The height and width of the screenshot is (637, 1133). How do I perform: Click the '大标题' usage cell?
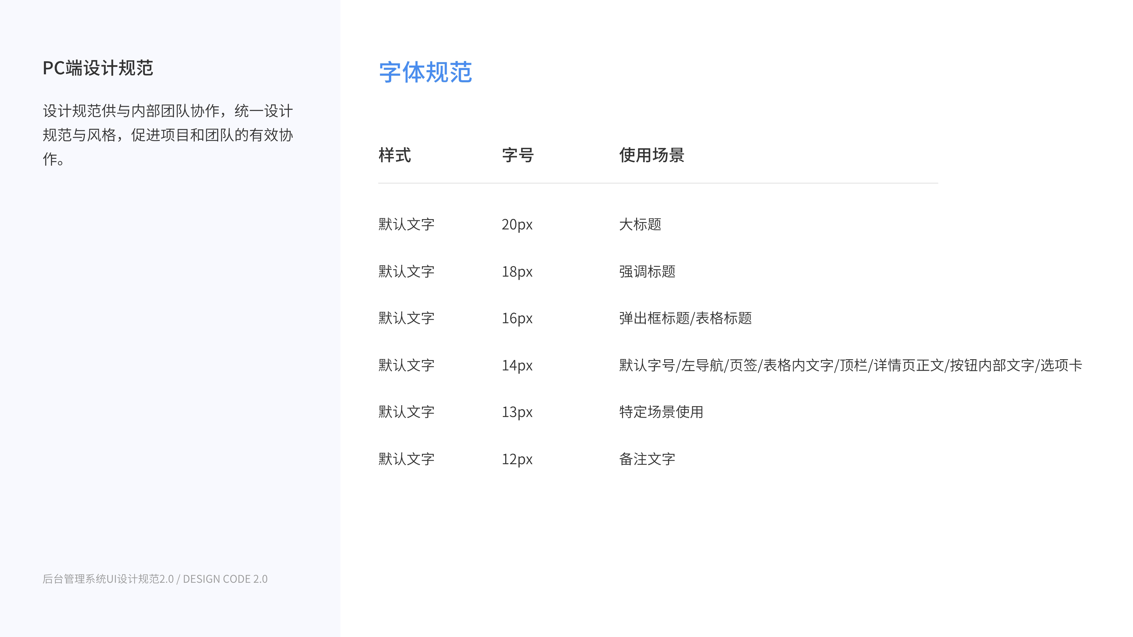click(x=640, y=224)
